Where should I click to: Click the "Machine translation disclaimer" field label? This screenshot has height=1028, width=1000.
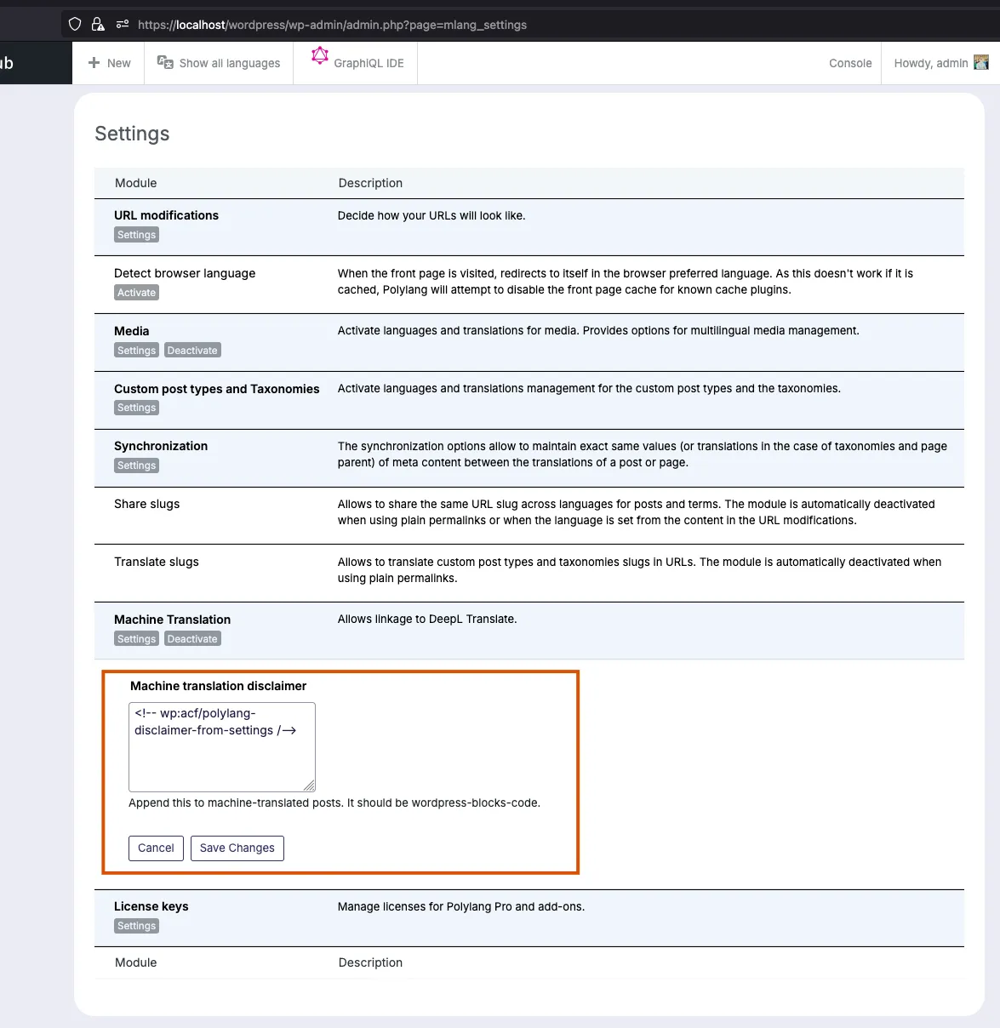219,686
